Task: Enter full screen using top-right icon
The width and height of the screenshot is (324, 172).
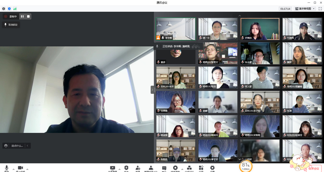Action: (x=320, y=9)
